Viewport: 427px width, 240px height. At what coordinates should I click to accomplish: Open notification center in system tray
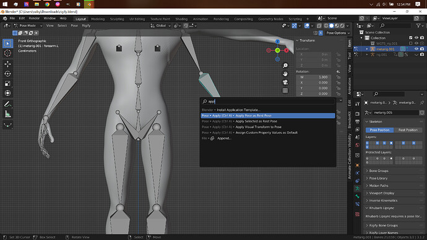[x=418, y=4]
